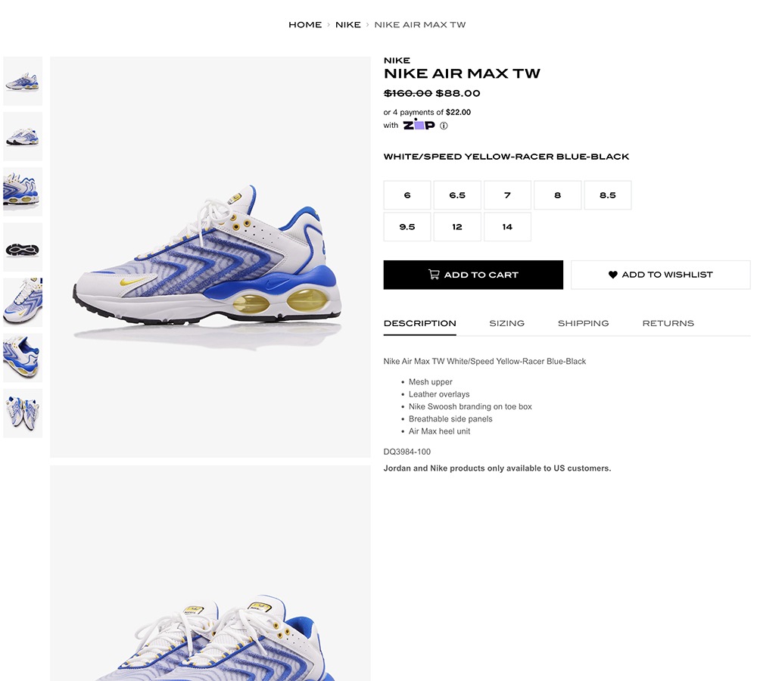Add to Wishlist with heart icon
This screenshot has height=681, width=757.
660,275
